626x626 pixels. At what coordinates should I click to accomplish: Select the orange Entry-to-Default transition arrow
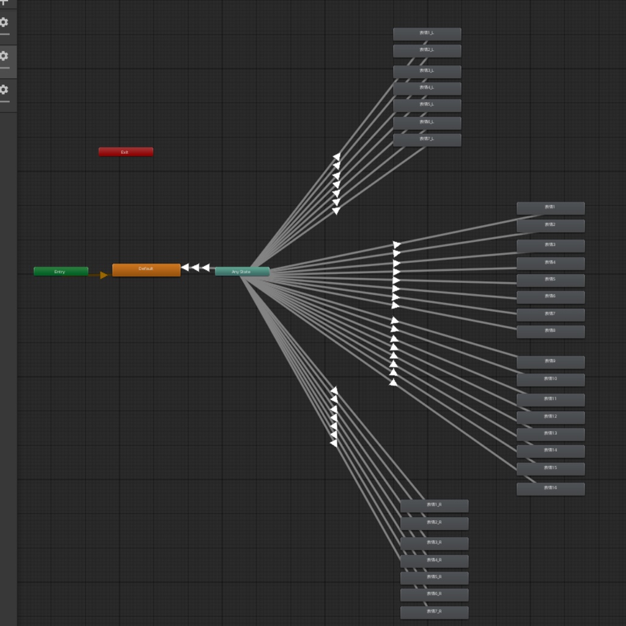pyautogui.click(x=103, y=275)
